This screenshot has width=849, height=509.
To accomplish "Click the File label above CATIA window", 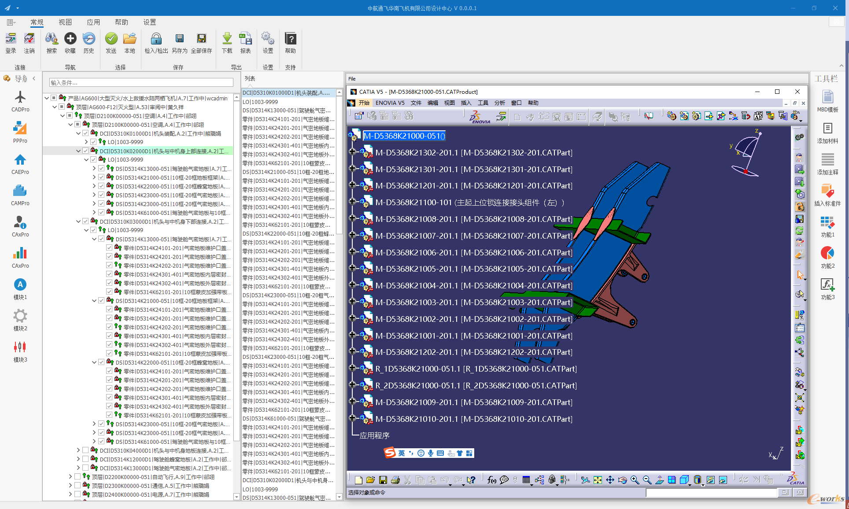I will pyautogui.click(x=352, y=79).
